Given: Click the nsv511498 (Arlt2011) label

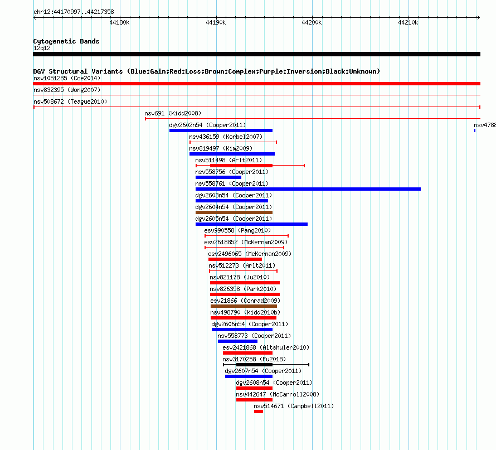Looking at the screenshot, I should pos(228,160).
